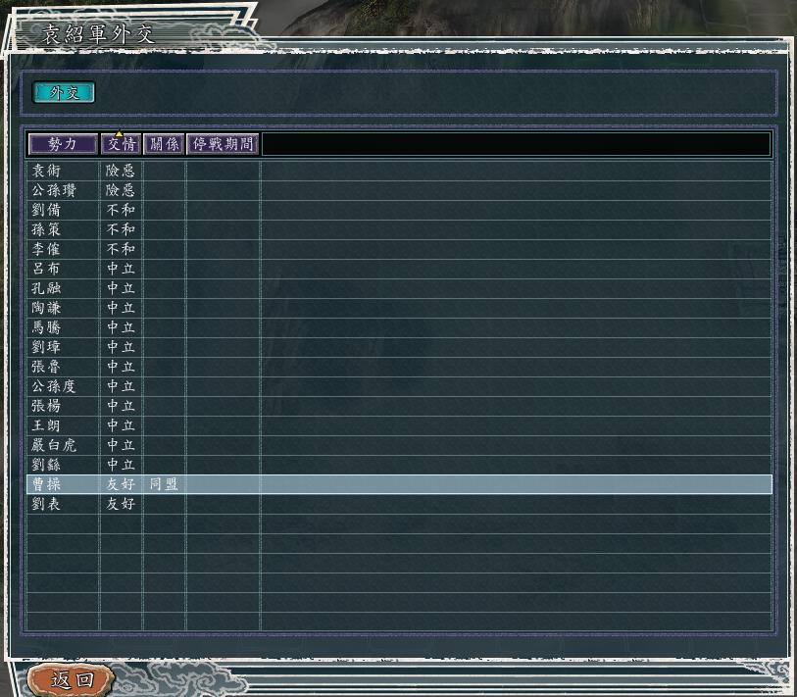Sort by the 勢力 column header

click(63, 144)
